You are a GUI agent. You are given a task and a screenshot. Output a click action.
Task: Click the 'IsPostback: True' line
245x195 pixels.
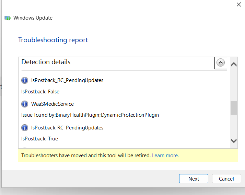(x=40, y=139)
